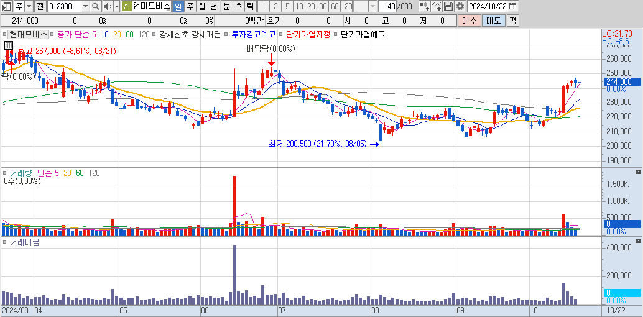Image resolution: width=643 pixels, height=317 pixels.
Task: Select interval 5 button
Action: pyautogui.click(x=287, y=6)
